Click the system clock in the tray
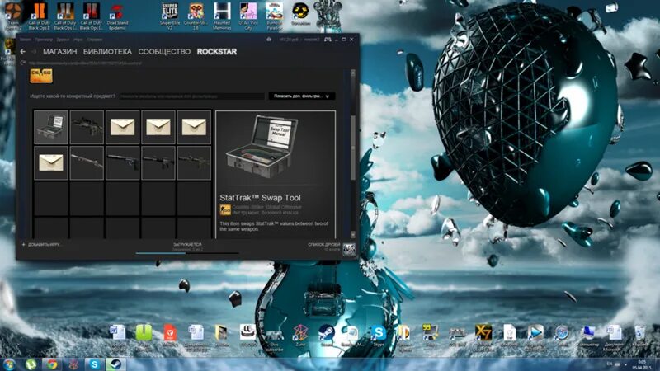The image size is (660, 371). click(x=643, y=364)
